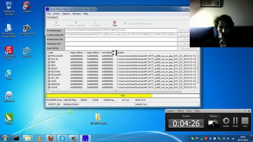Click the volume tray icon
The image size is (253, 142).
[x=228, y=138]
